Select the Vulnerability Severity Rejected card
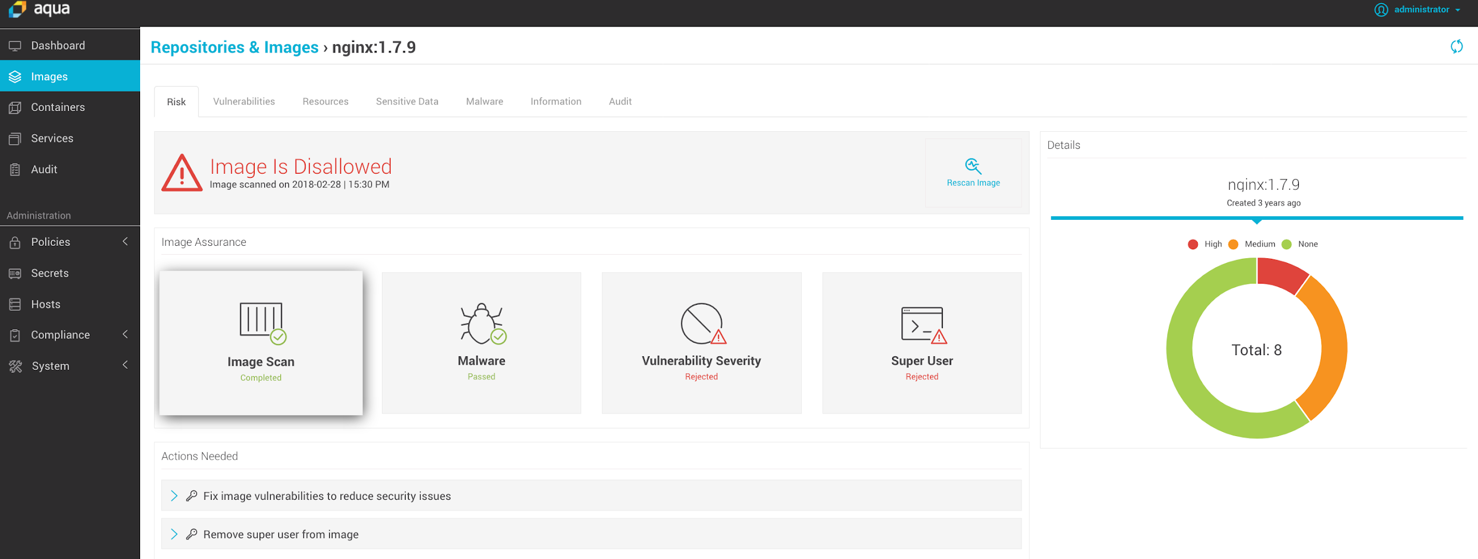Image resolution: width=1478 pixels, height=559 pixels. coord(702,343)
